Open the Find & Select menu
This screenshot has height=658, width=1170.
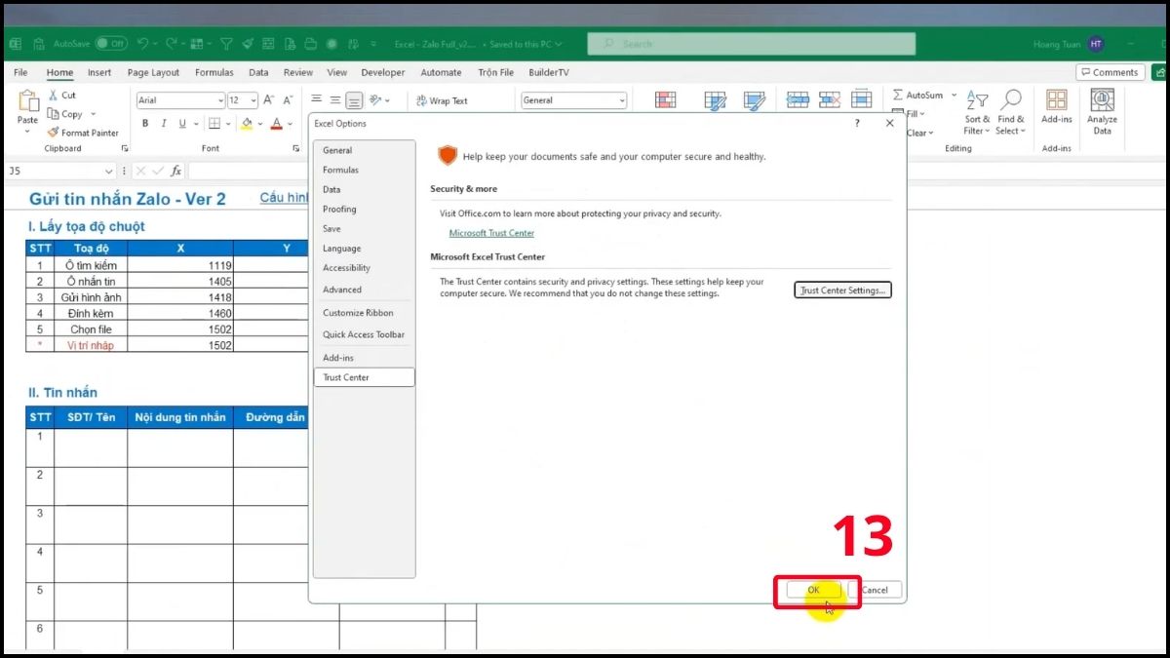pyautogui.click(x=1011, y=112)
